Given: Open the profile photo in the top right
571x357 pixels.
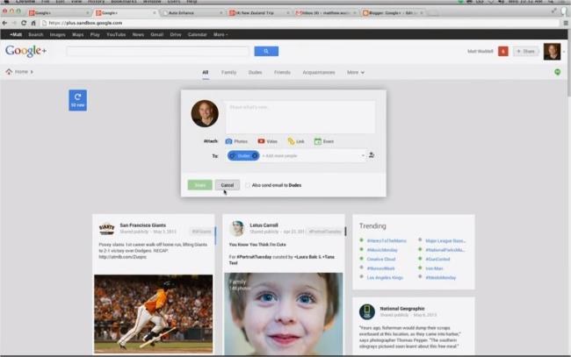Looking at the screenshot, I should 552,51.
